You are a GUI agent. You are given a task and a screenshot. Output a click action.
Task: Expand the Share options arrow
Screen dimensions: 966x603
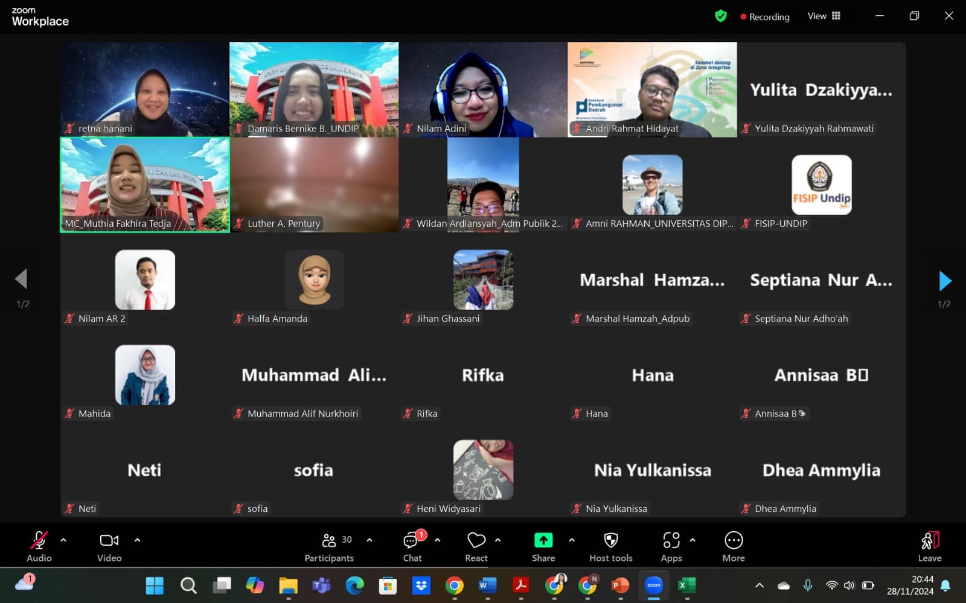[571, 540]
